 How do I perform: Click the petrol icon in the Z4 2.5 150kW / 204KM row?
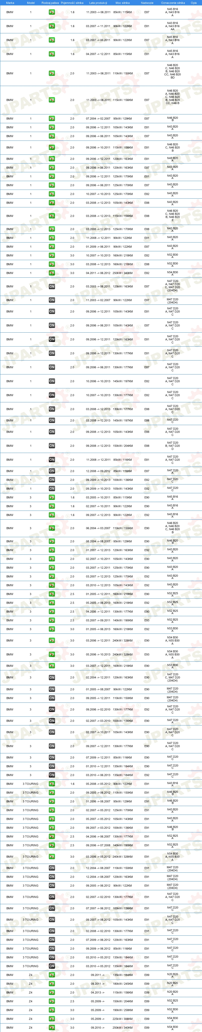[x=52, y=1001]
